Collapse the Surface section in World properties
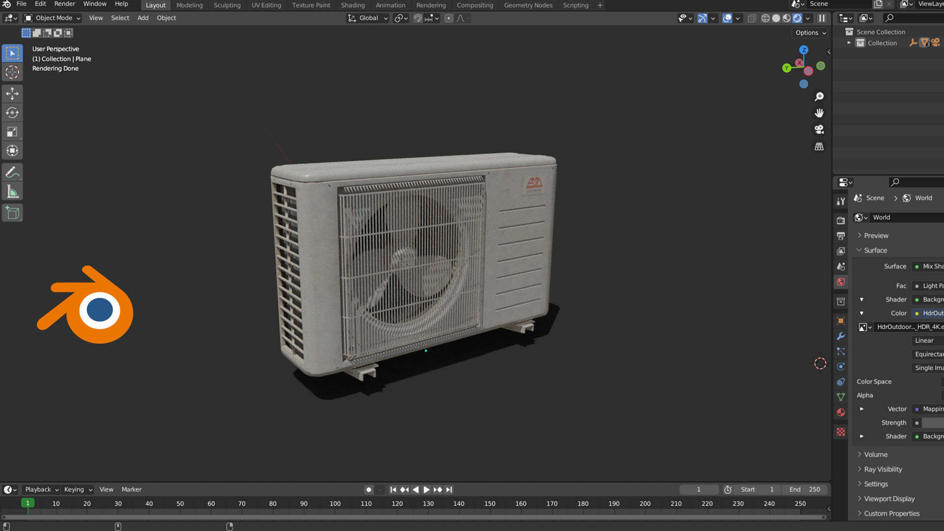 tap(875, 250)
